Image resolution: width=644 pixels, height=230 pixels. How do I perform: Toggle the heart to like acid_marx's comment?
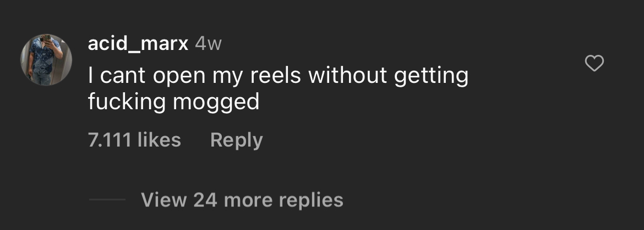coord(594,64)
